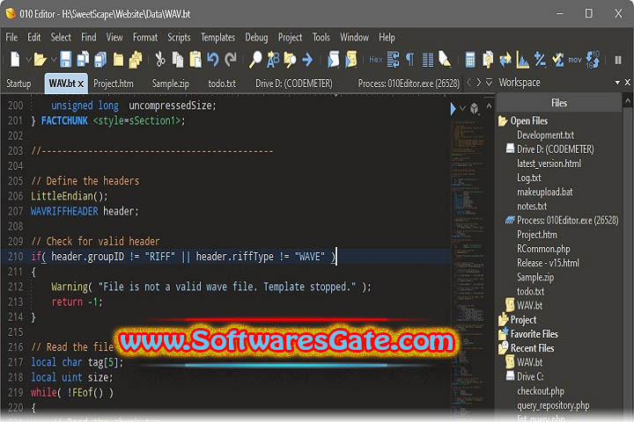Image resolution: width=634 pixels, height=422 pixels.
Task: Open the Format menu
Action: click(145, 38)
